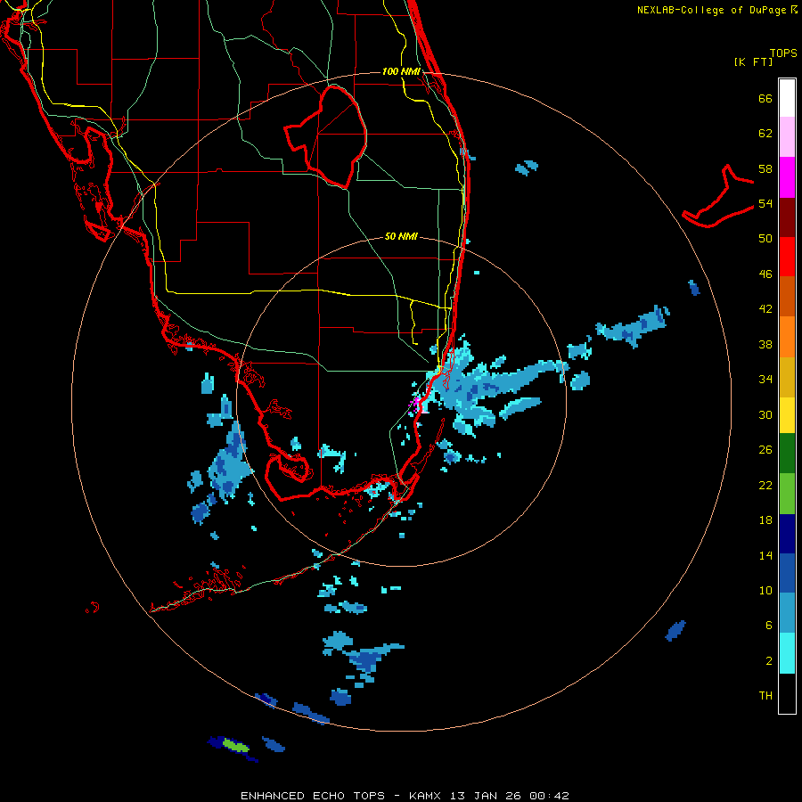Click the KAMX station identifier text
Image resolution: width=802 pixels, height=802 pixels.
[424, 796]
